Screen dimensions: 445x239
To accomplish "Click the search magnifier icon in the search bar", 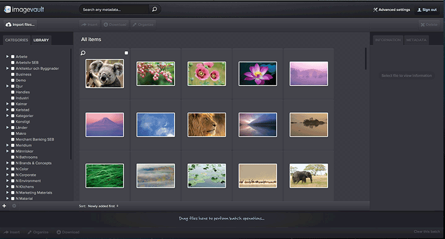I will coord(154,9).
